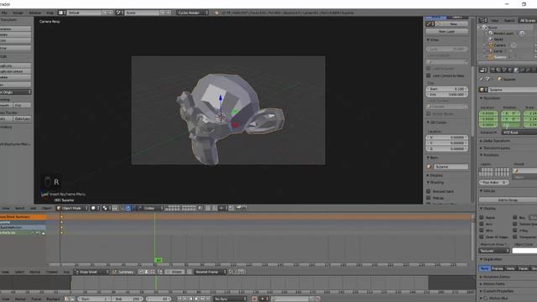
Task: Open the Nearest Frame snapping dropdown
Action: pos(211,272)
